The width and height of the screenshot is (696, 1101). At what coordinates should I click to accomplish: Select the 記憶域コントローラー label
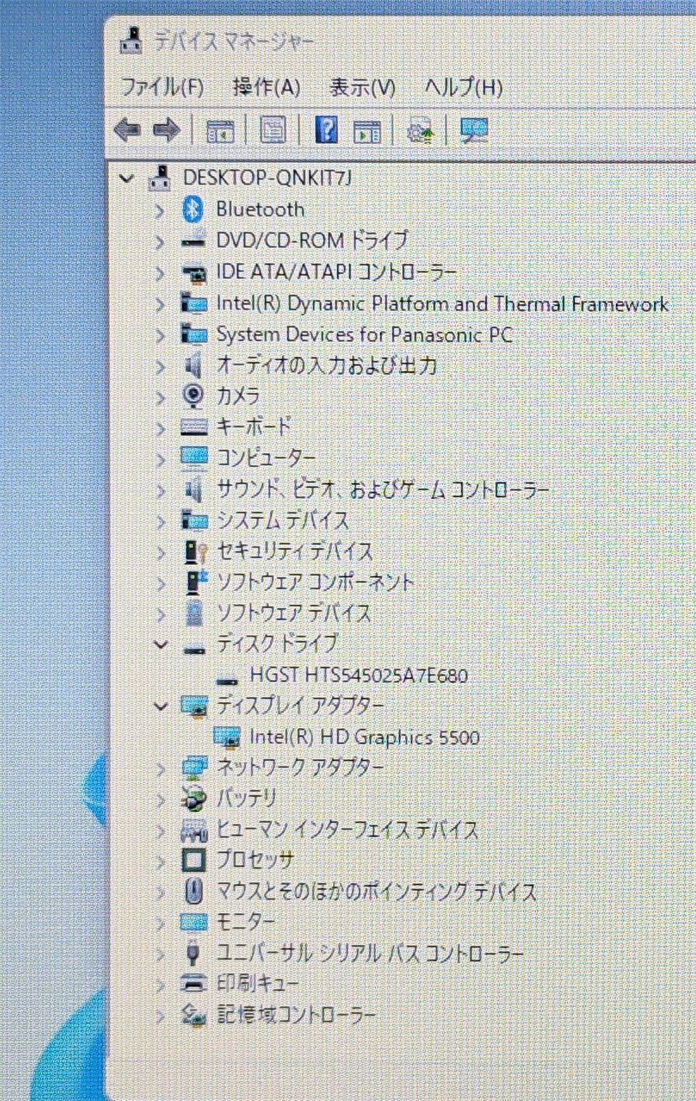coord(296,1015)
